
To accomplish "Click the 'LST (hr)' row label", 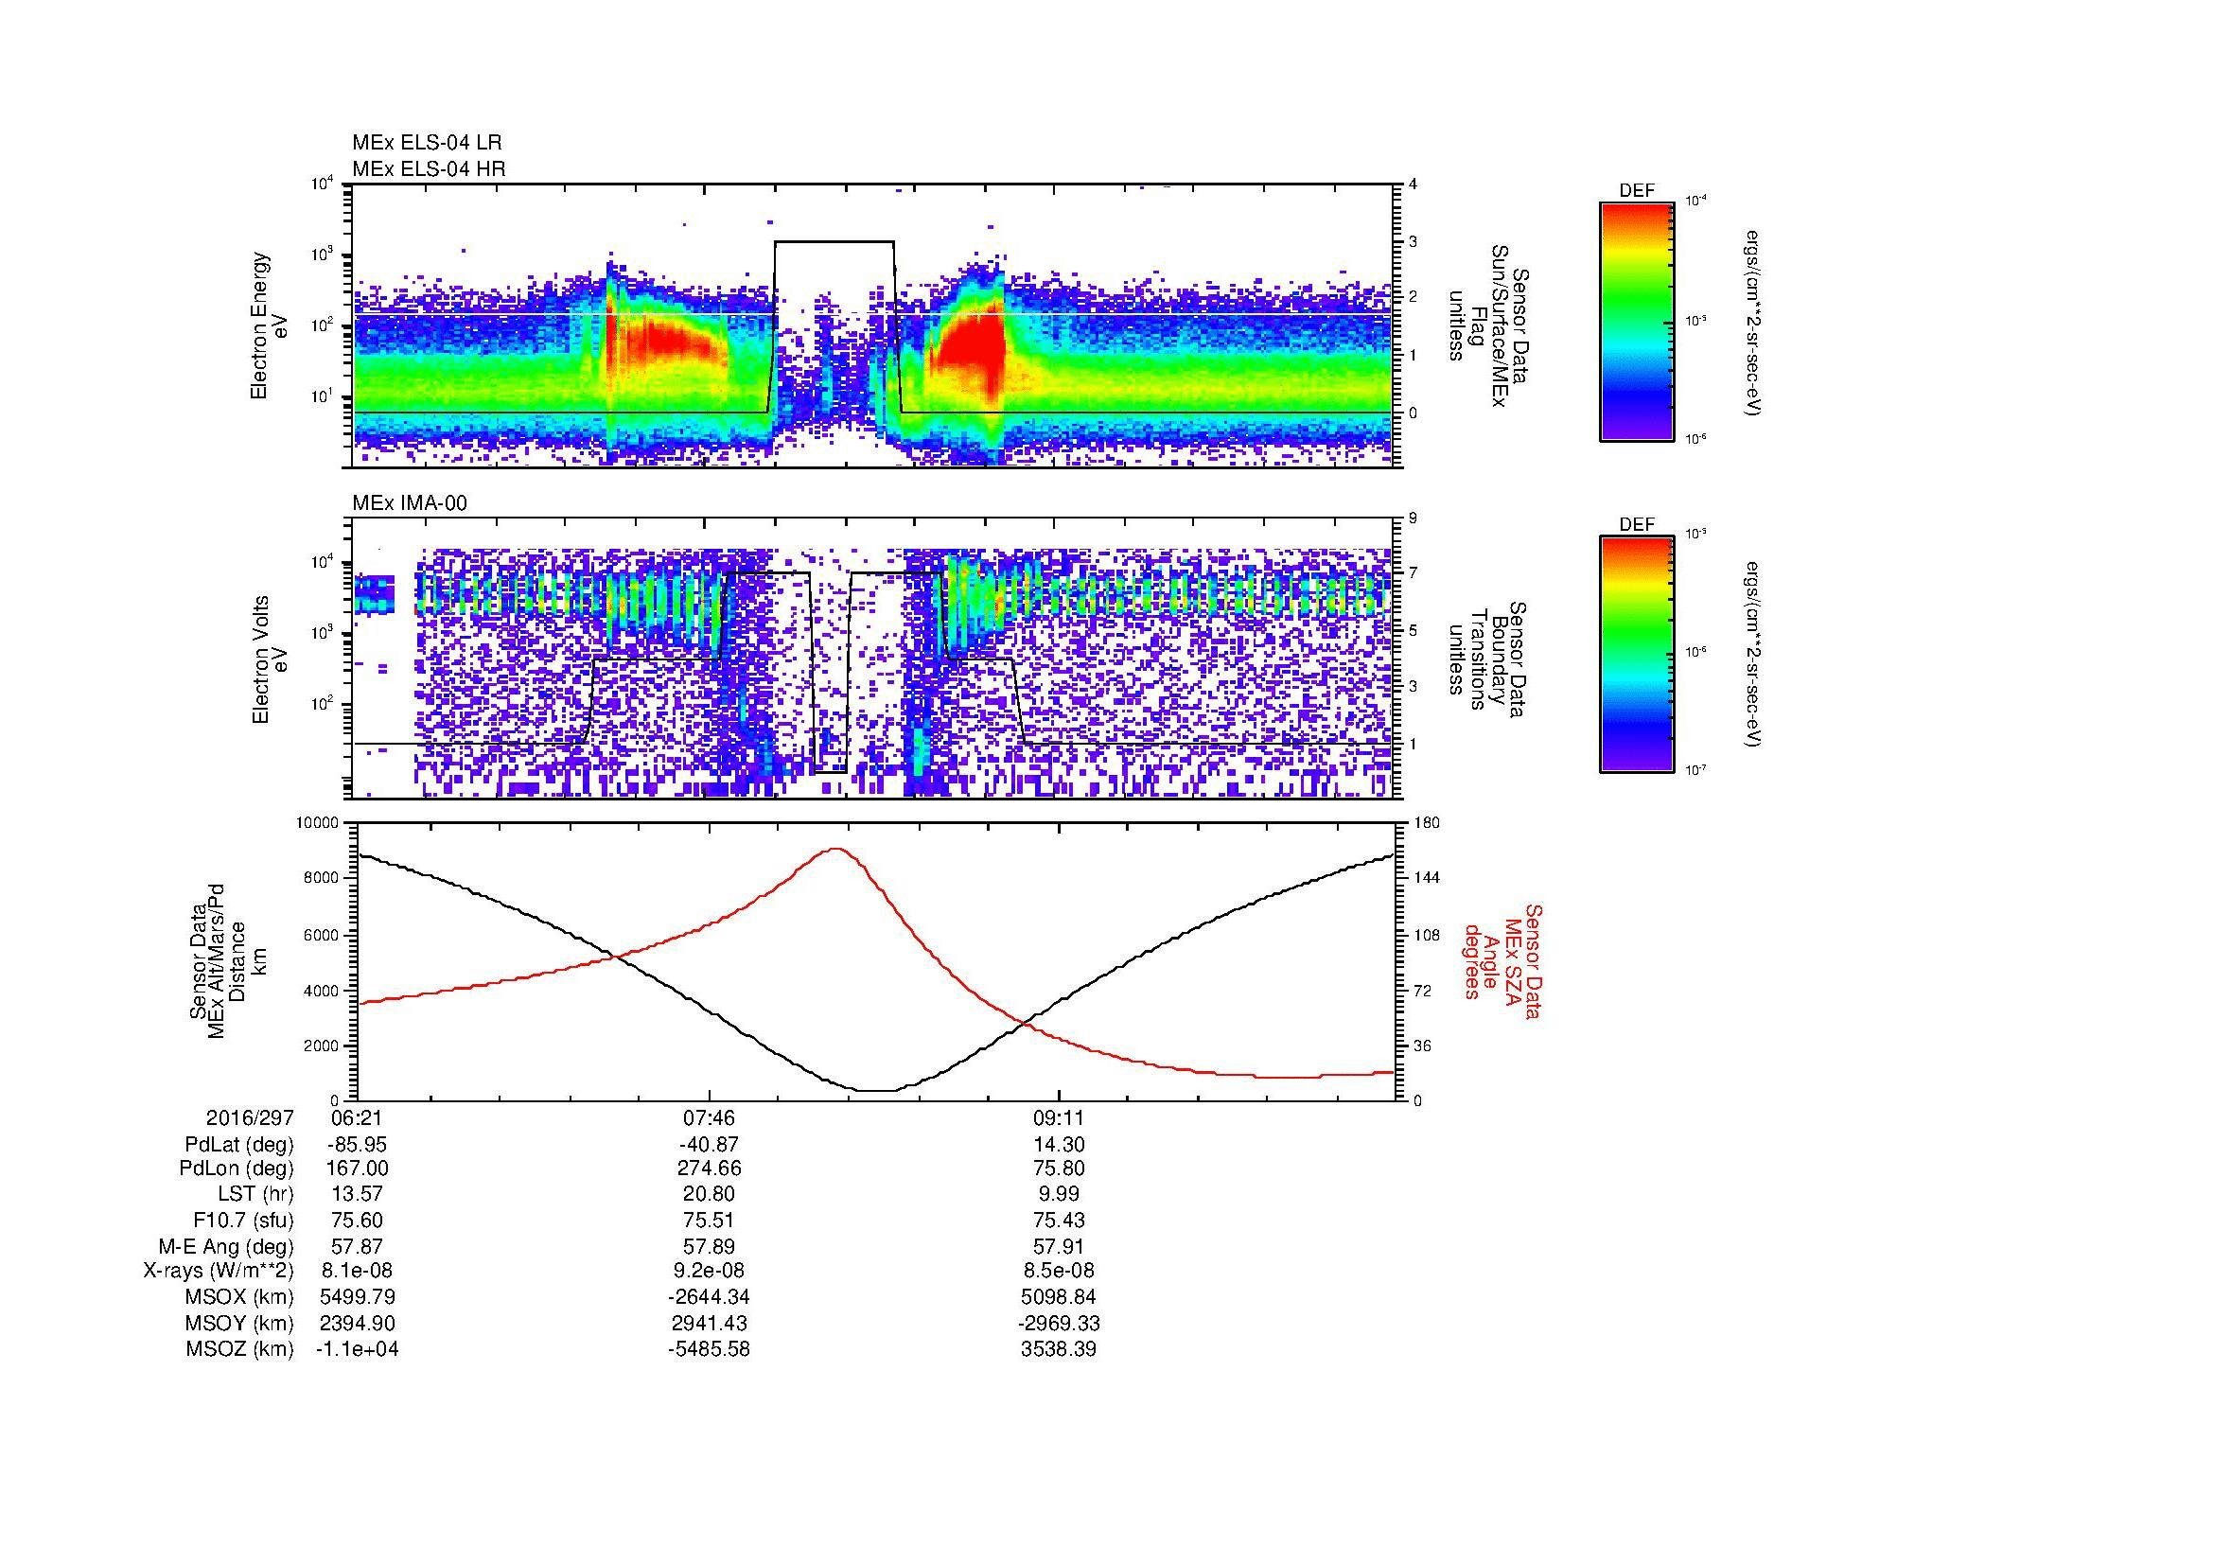I will (x=255, y=1195).
